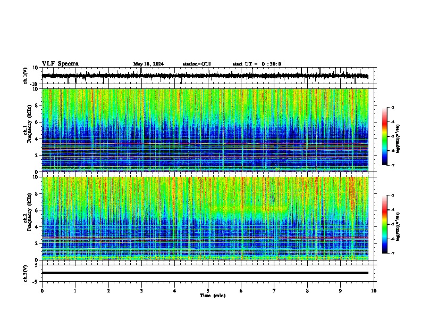Click the "-3" label on ch.1 color scale
This screenshot has width=421, height=326.
pyautogui.click(x=392, y=107)
